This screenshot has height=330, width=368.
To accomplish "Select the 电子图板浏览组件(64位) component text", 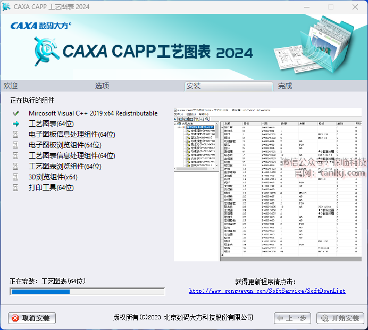I will pos(65,145).
